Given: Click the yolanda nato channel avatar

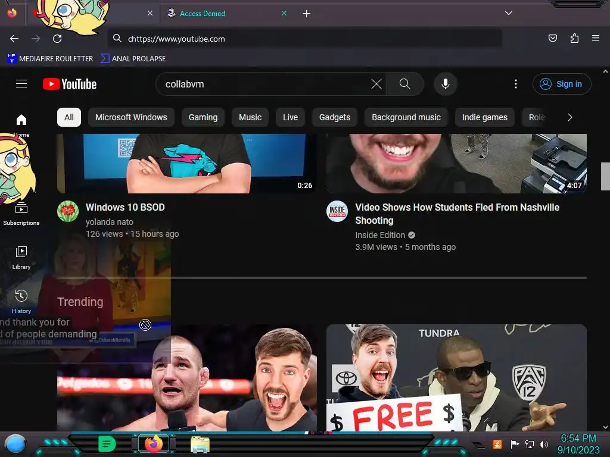Looking at the screenshot, I should [68, 211].
